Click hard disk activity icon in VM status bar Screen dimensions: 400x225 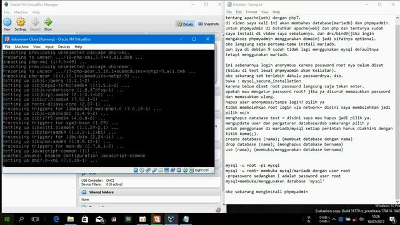click(136, 170)
